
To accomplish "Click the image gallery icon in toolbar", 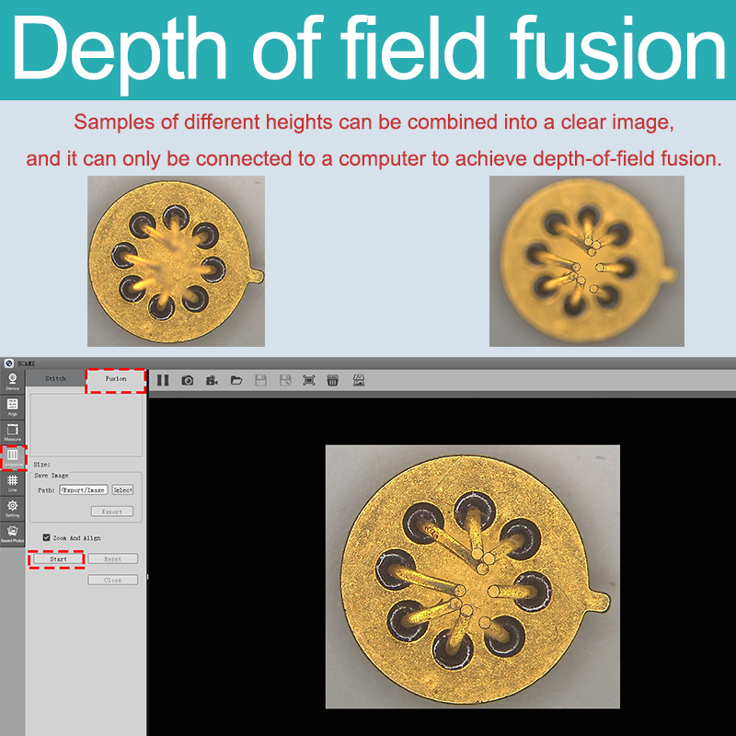I will (359, 380).
